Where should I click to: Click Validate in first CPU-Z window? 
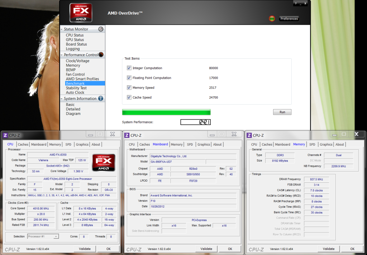85,249
